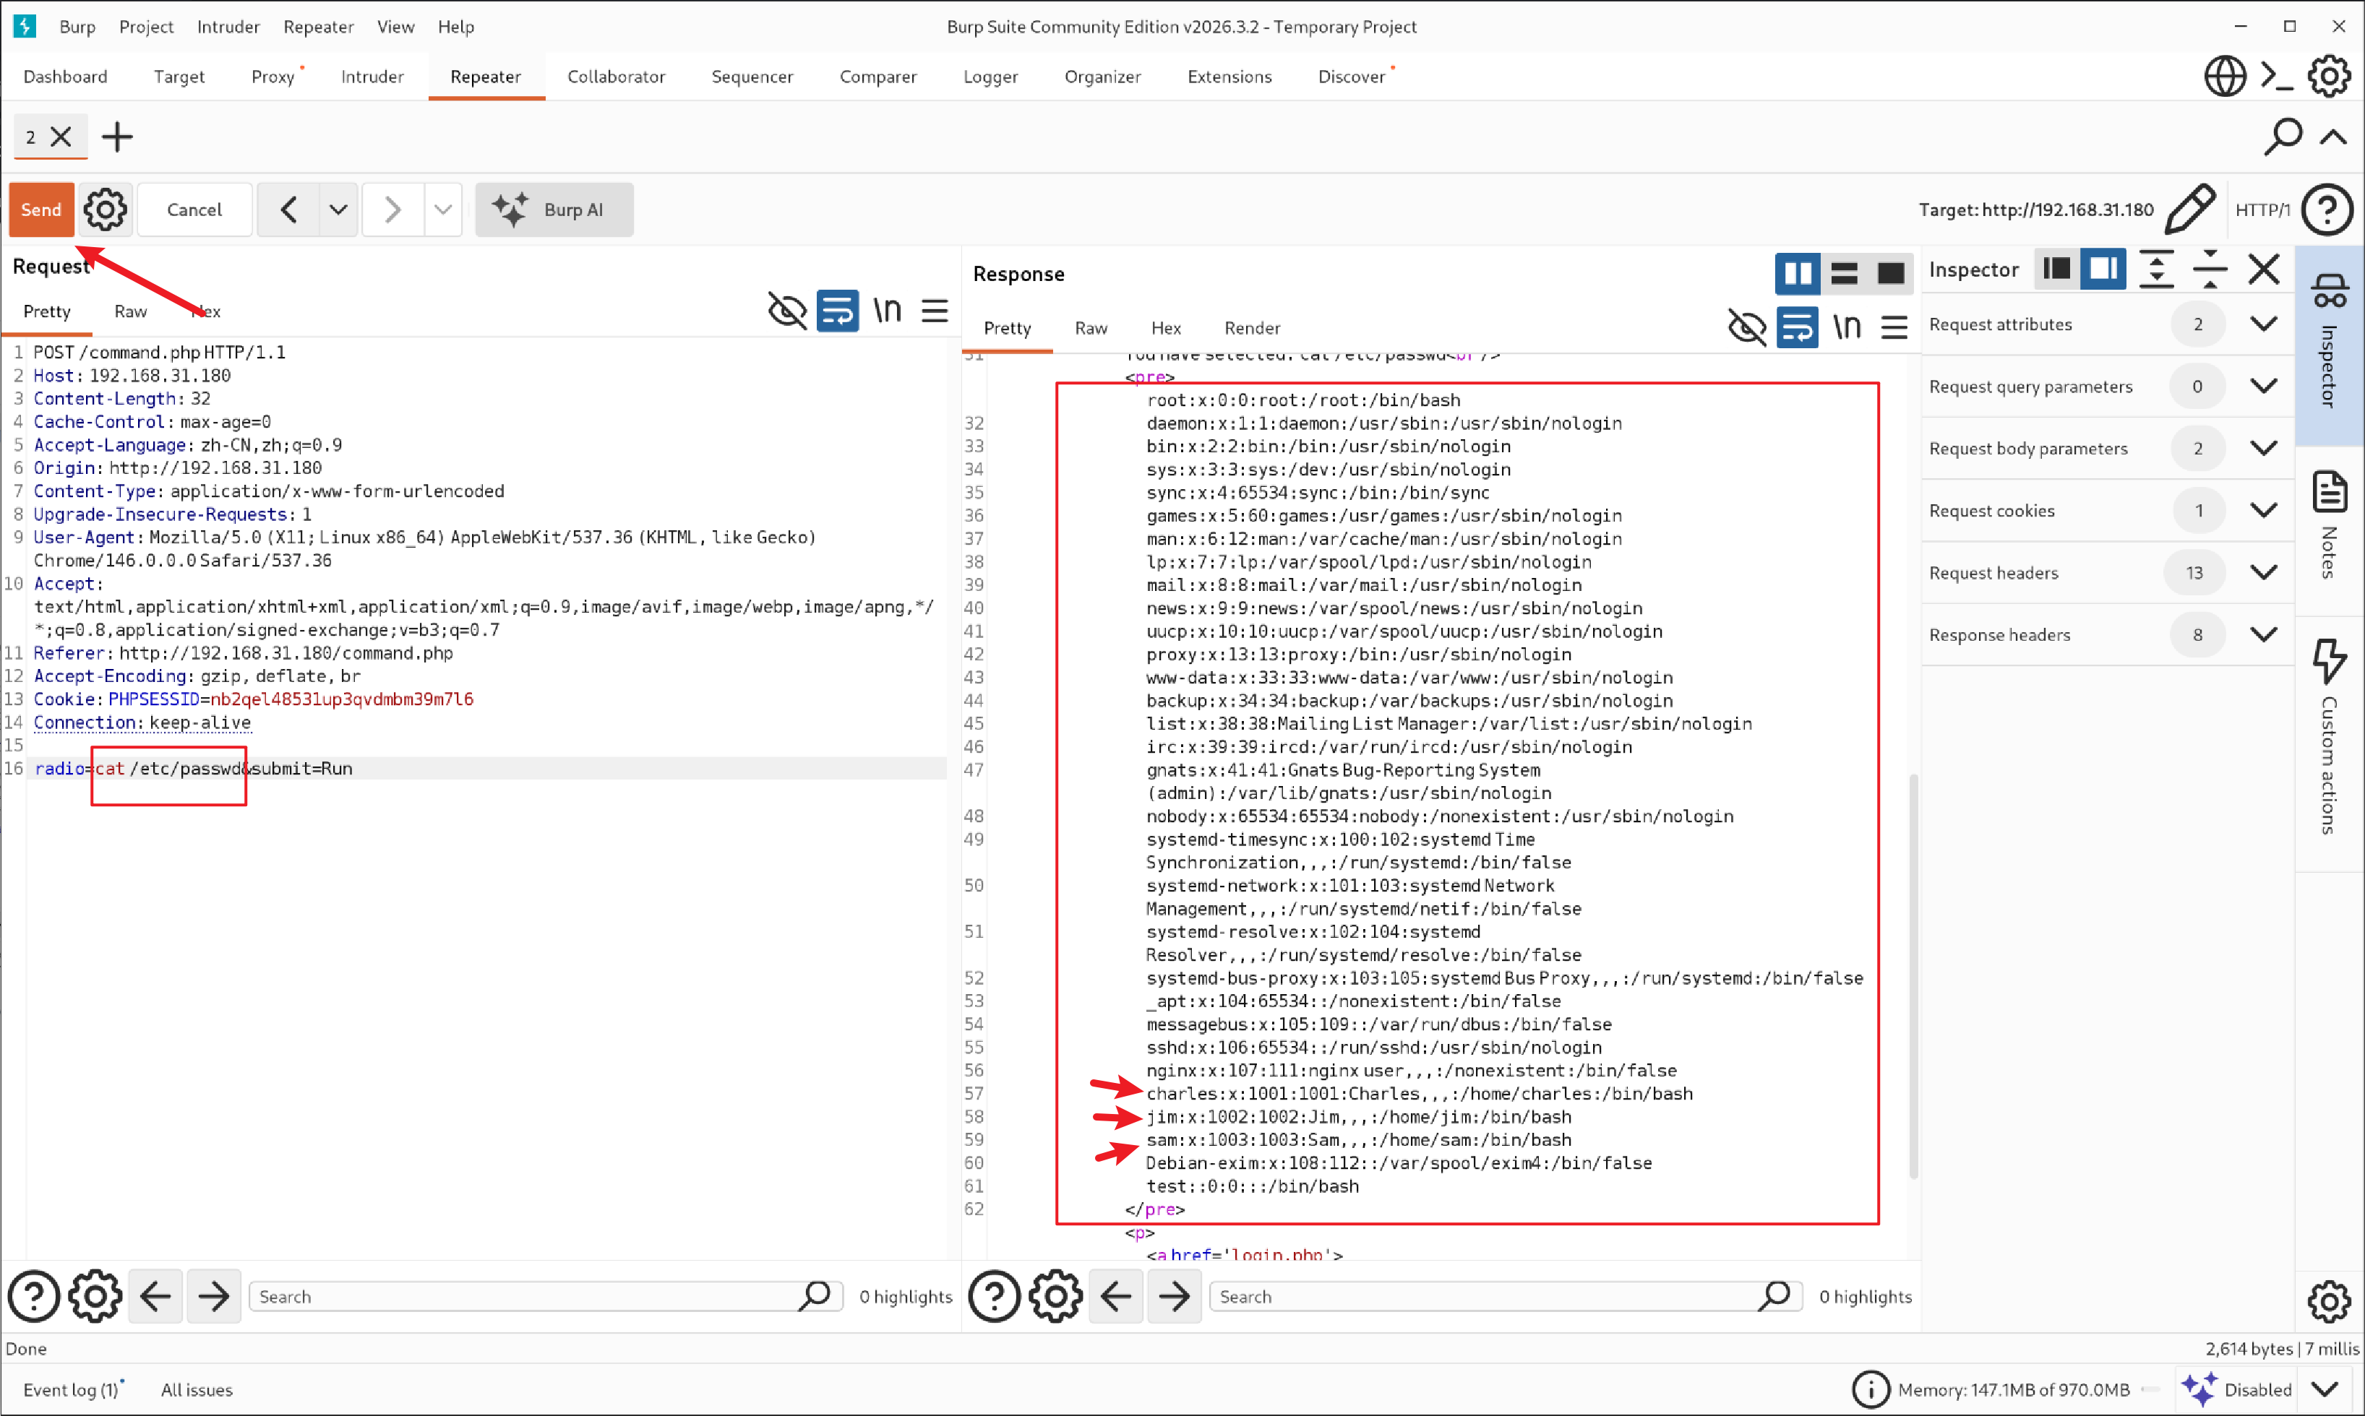Collapse the Repeater tab bar with the chevron

(x=2333, y=137)
